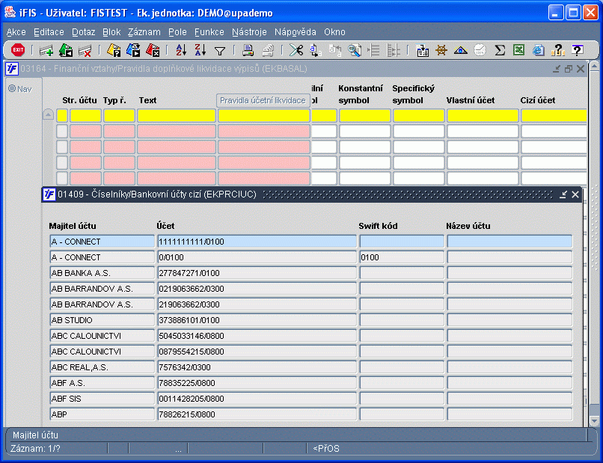The width and height of the screenshot is (603, 463).
Task: Click the Sigma sum icon
Action: click(x=500, y=50)
